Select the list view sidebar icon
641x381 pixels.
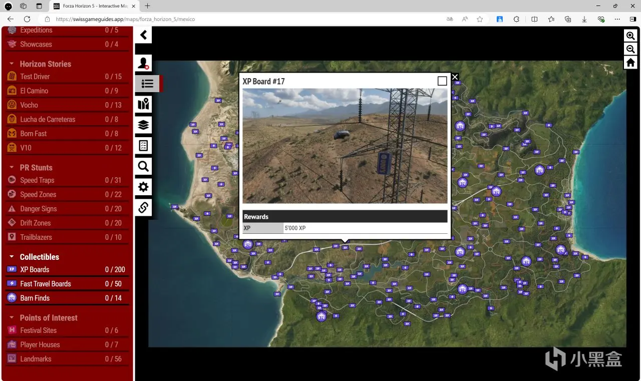[147, 84]
